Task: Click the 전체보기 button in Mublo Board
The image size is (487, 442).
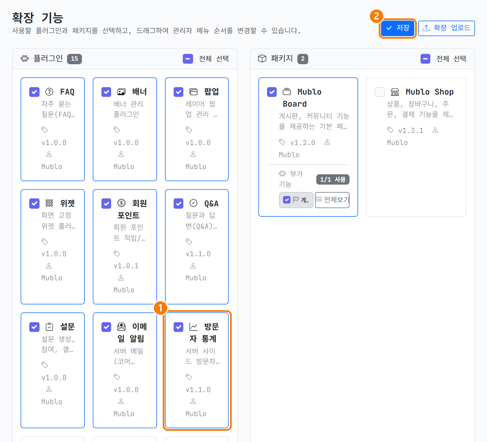Action: 332,200
